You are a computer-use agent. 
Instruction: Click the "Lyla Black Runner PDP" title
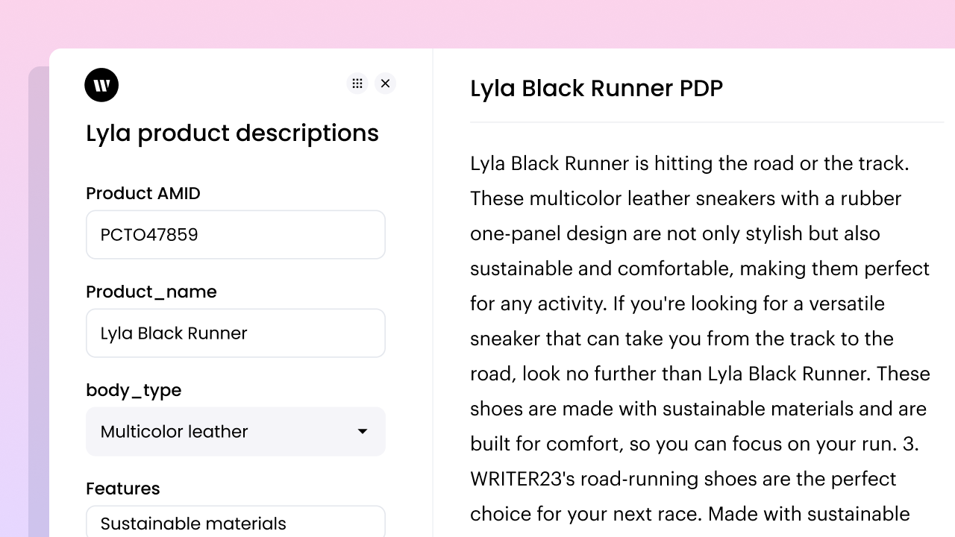click(x=596, y=89)
